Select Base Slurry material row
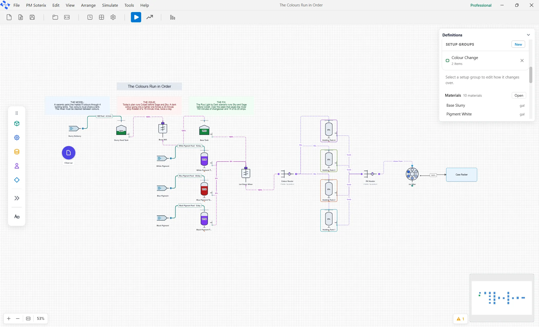 pyautogui.click(x=485, y=105)
